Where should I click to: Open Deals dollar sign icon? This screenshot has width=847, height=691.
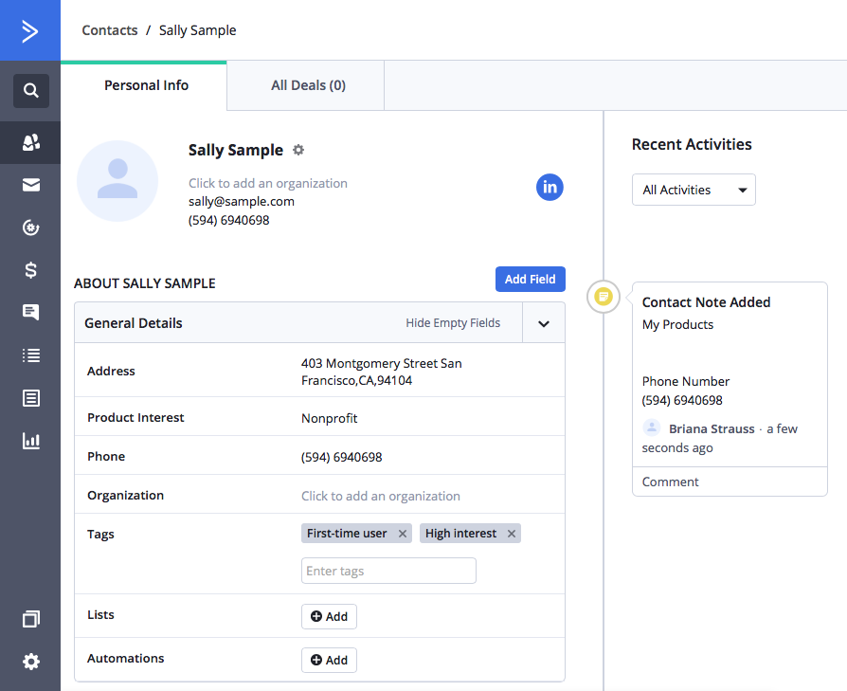pos(30,270)
